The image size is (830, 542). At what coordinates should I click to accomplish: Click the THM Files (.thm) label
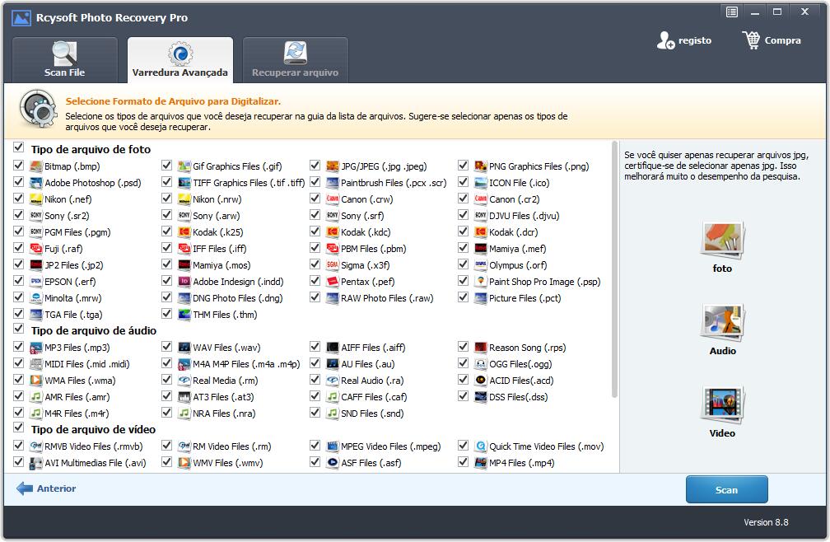pyautogui.click(x=225, y=315)
